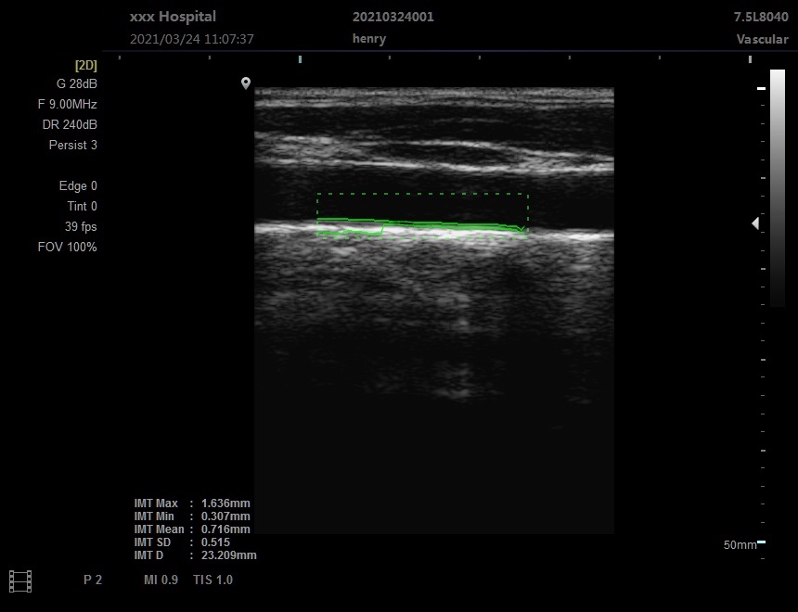Click the Persist 3 parameter
Screen dimensions: 798x612
pos(72,145)
